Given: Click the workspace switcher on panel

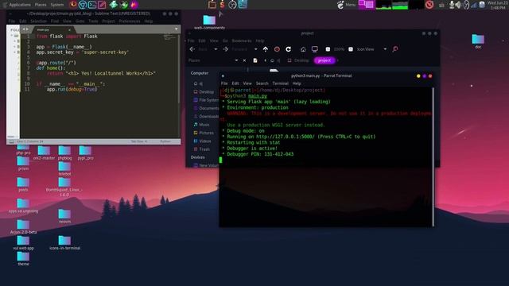Looking at the screenshot, I should click(x=366, y=5).
